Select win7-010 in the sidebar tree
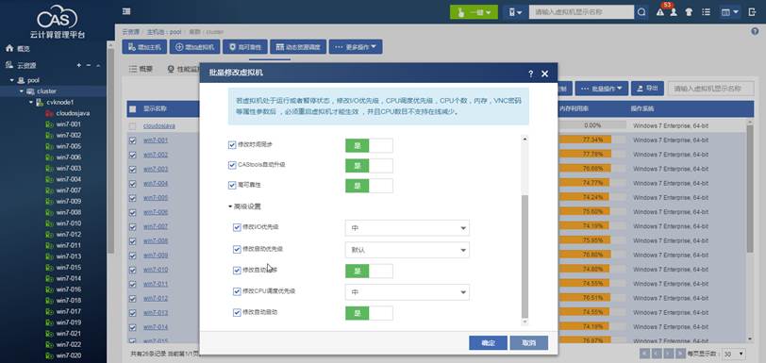Image resolution: width=766 pixels, height=363 pixels. 68,223
